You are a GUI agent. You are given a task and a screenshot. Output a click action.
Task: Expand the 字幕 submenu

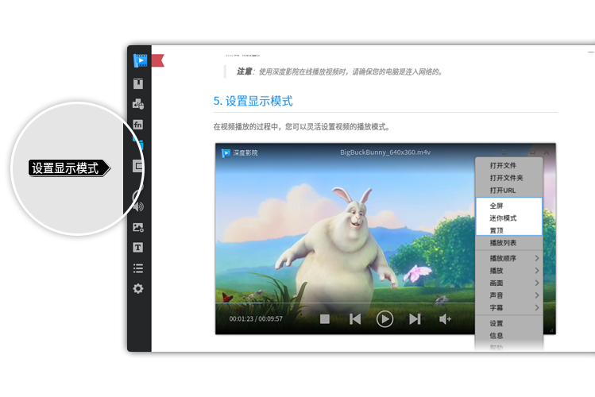coord(509,307)
